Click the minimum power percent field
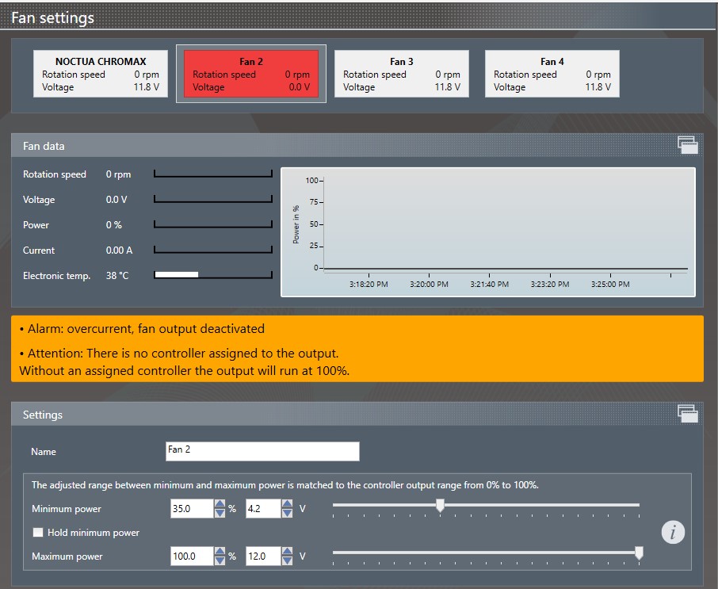This screenshot has height=589, width=718. (191, 509)
